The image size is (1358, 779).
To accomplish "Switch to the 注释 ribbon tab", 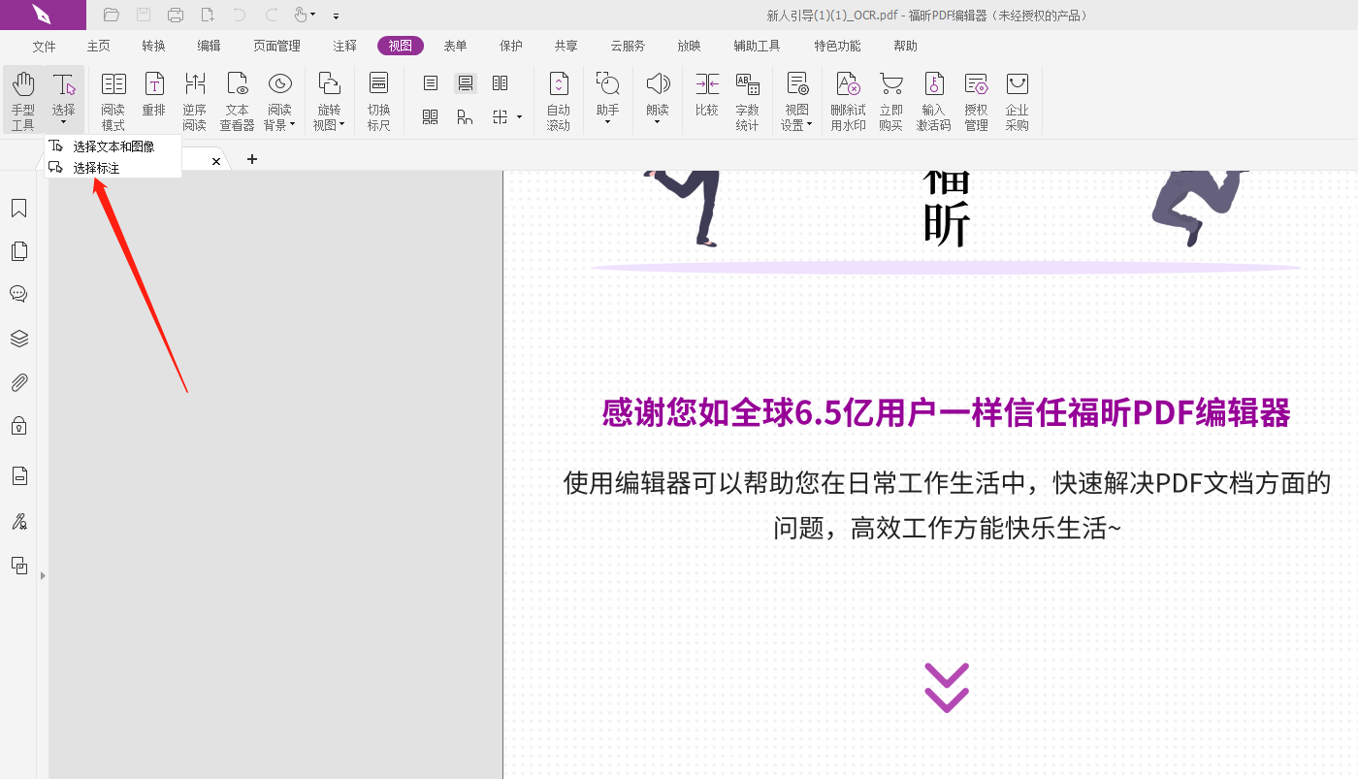I will point(343,45).
